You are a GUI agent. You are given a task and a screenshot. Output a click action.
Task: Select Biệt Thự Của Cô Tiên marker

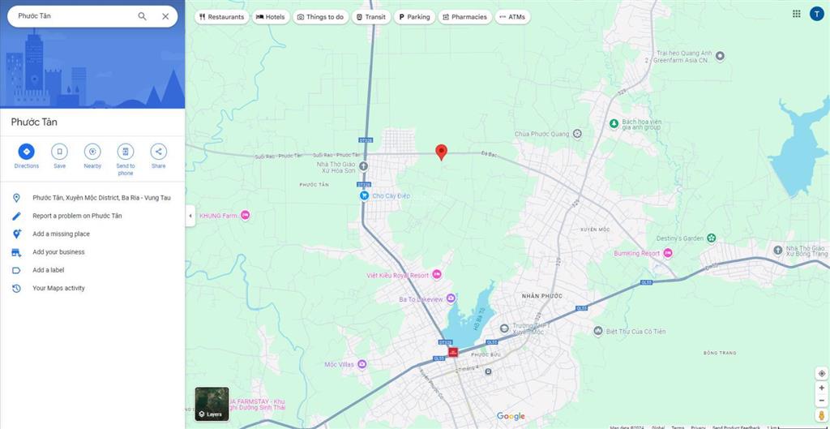point(597,331)
